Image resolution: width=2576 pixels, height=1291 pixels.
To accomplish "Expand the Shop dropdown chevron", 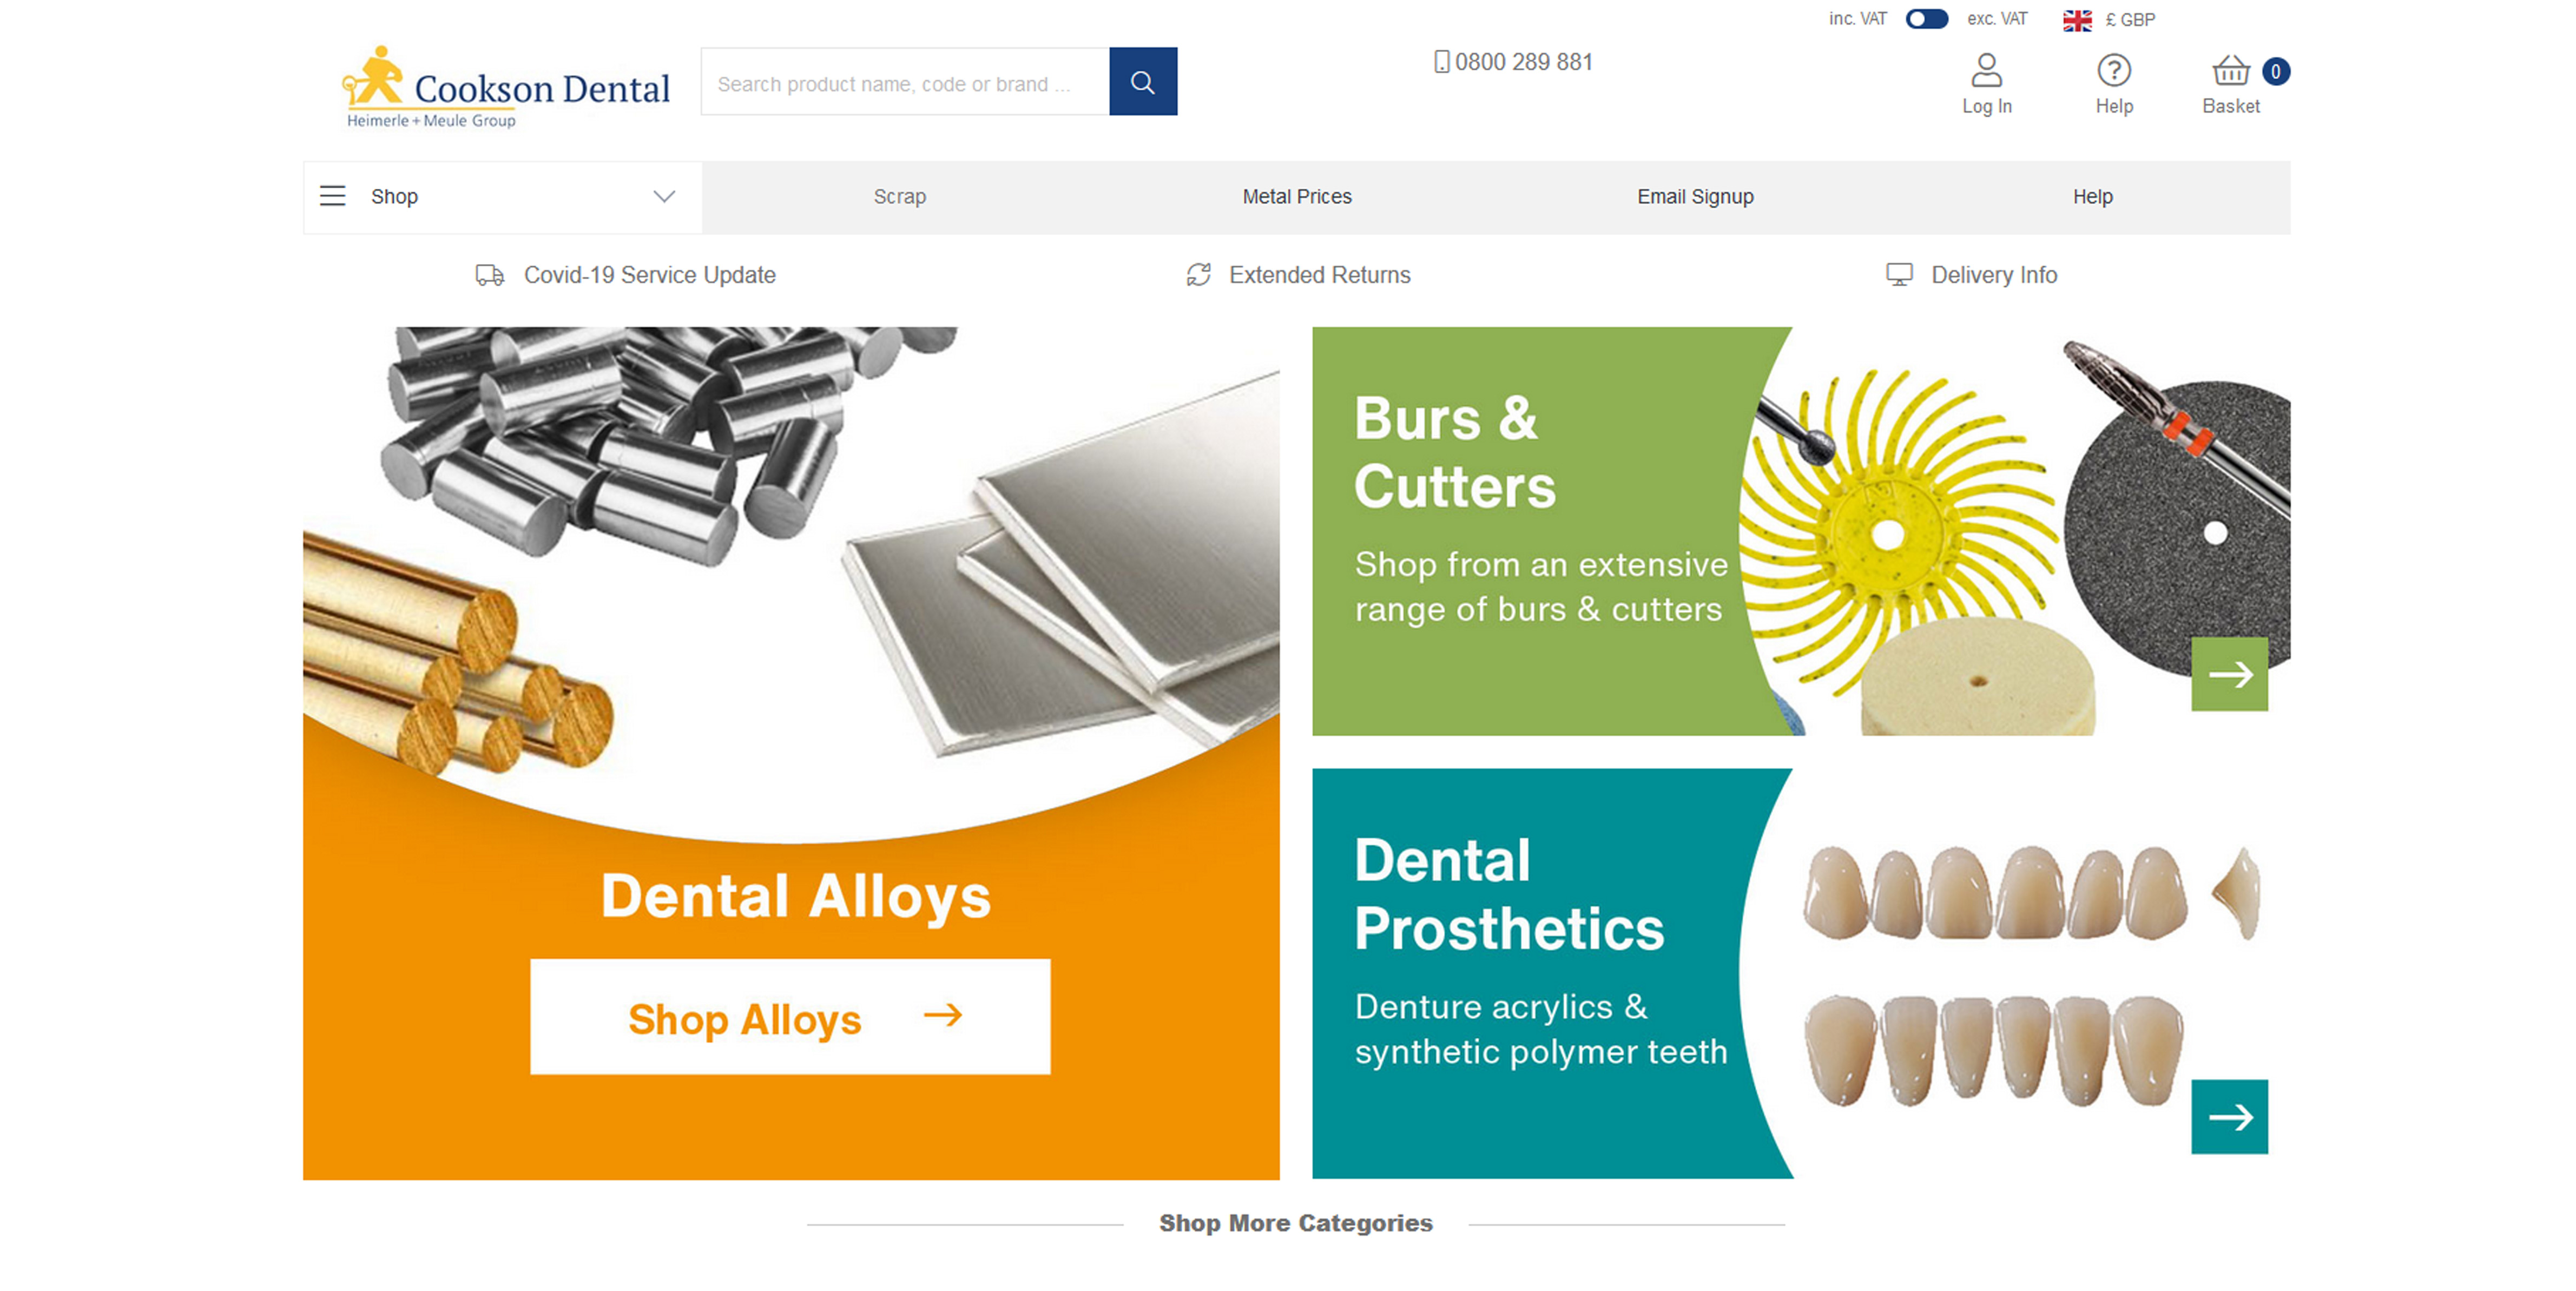I will pyautogui.click(x=664, y=196).
